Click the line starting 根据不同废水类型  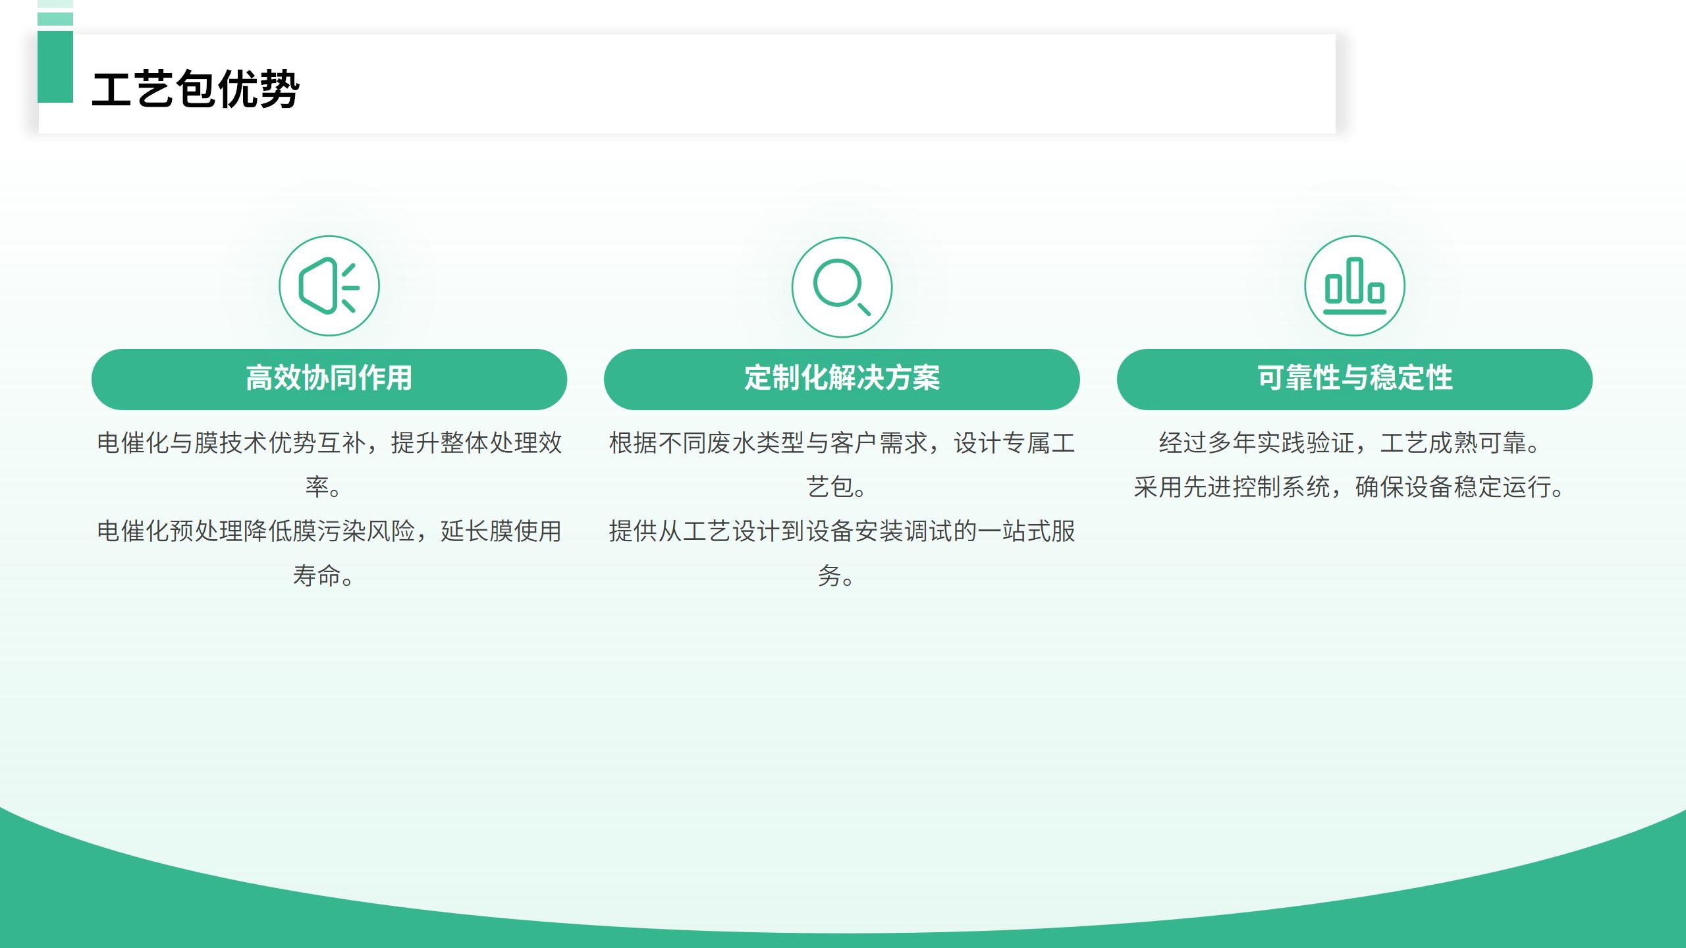[x=841, y=443]
